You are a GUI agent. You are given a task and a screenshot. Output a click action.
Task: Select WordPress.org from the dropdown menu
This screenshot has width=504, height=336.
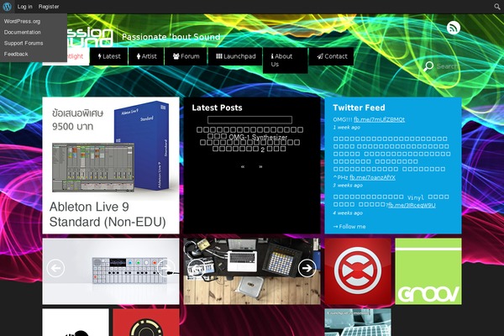(x=22, y=21)
